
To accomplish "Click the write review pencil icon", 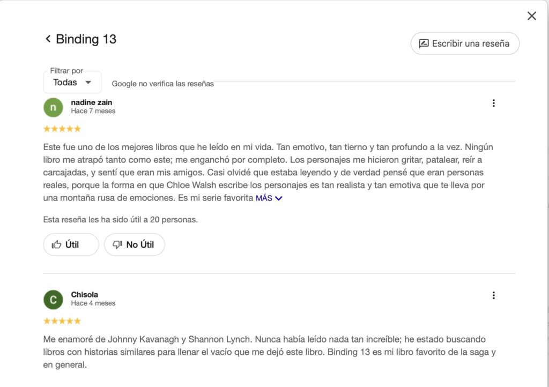I will pos(424,44).
